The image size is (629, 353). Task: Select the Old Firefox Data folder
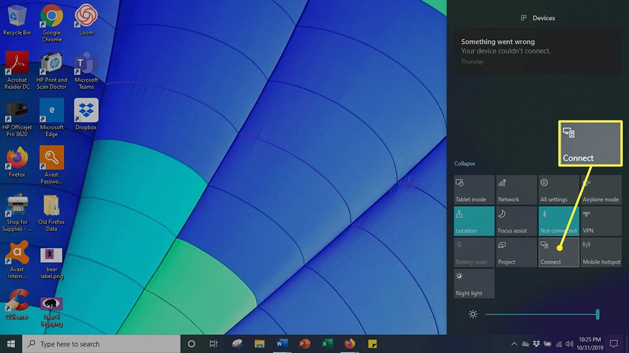(52, 213)
